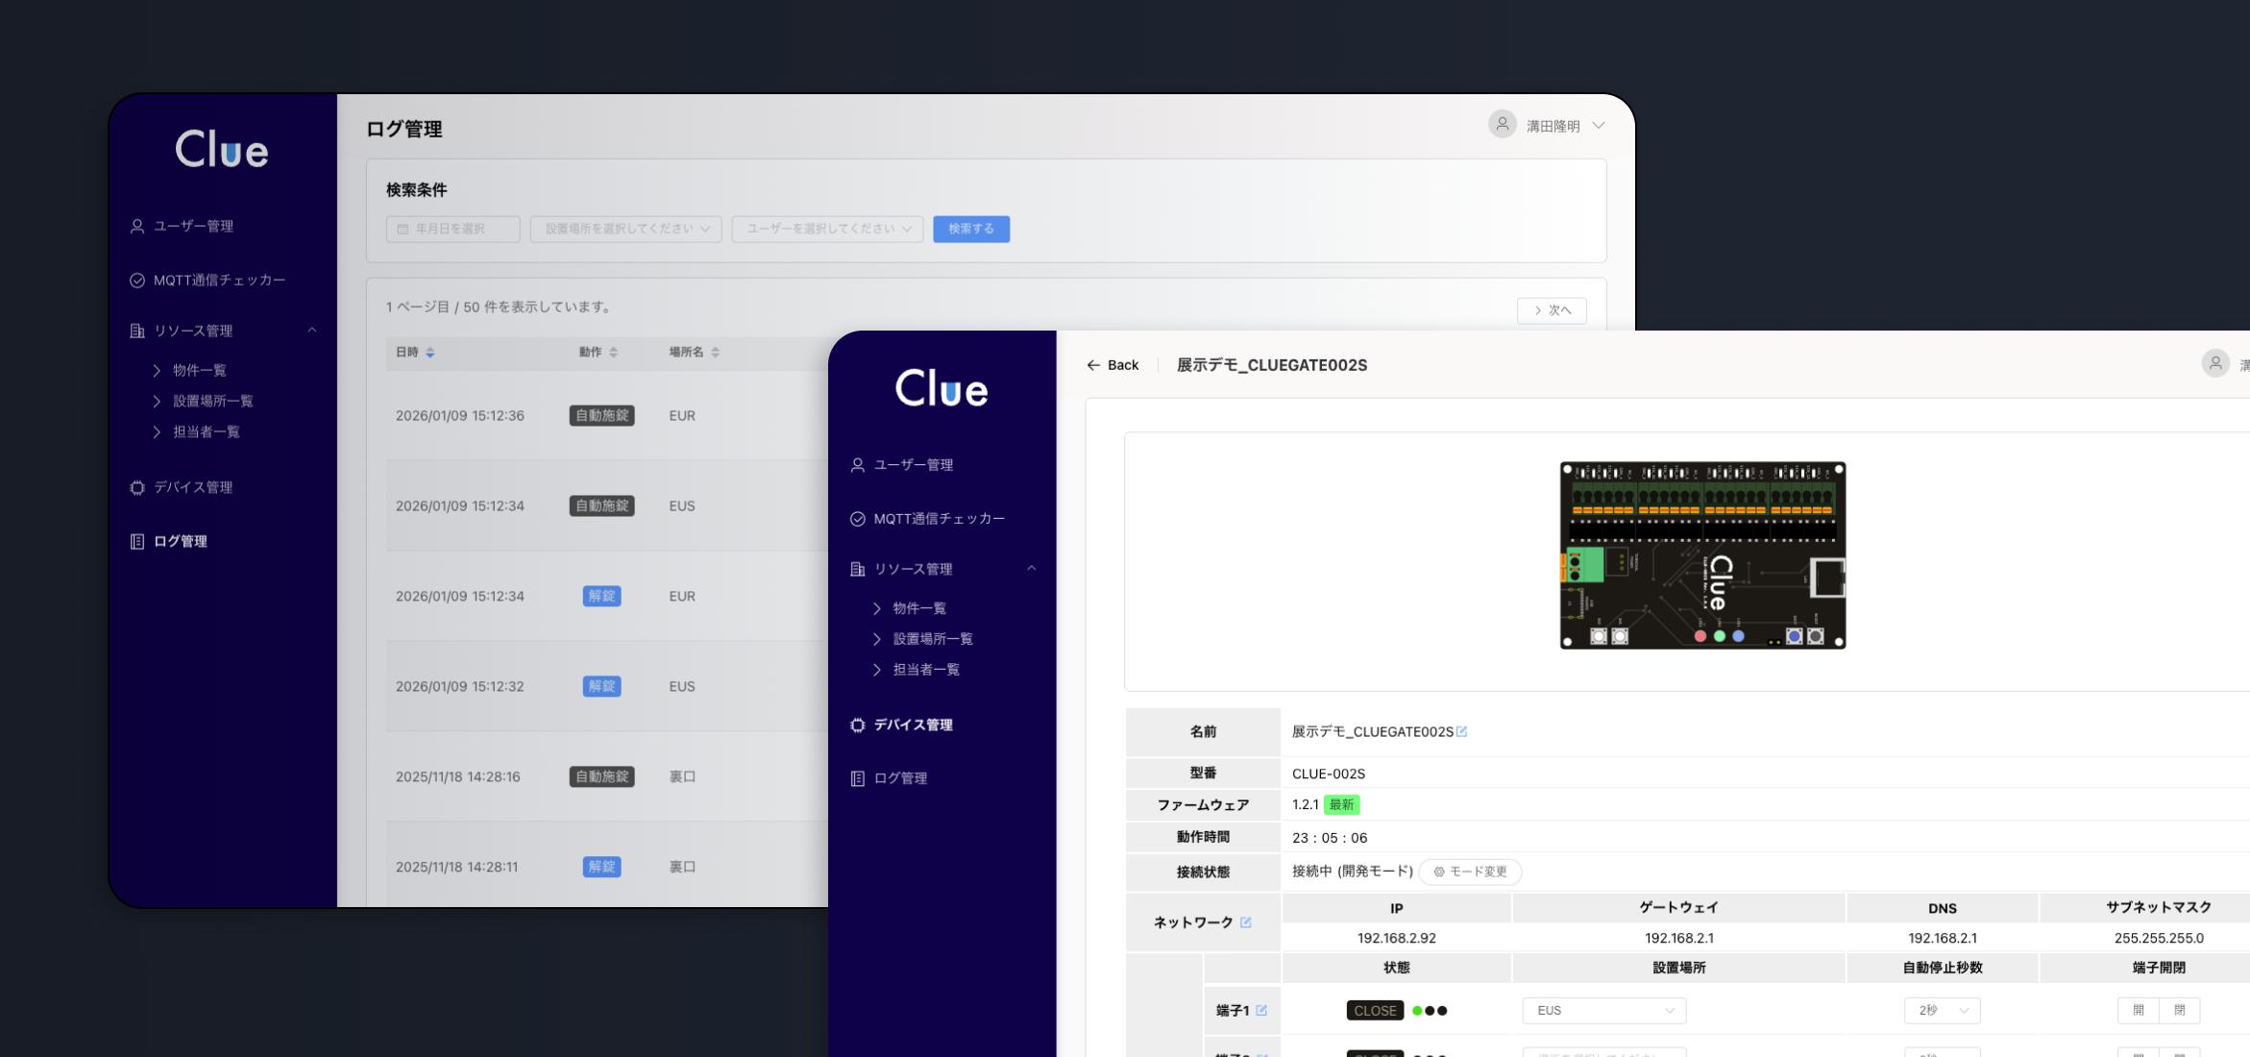Image resolution: width=2250 pixels, height=1057 pixels.
Task: Click the green 最新 firmware badge
Action: pyautogui.click(x=1341, y=805)
